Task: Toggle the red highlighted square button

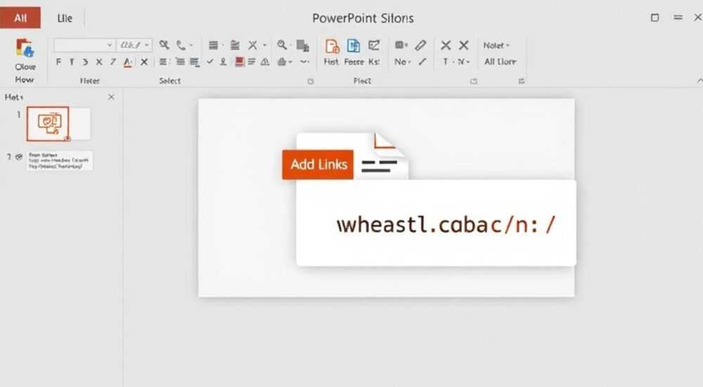Action: 240,62
